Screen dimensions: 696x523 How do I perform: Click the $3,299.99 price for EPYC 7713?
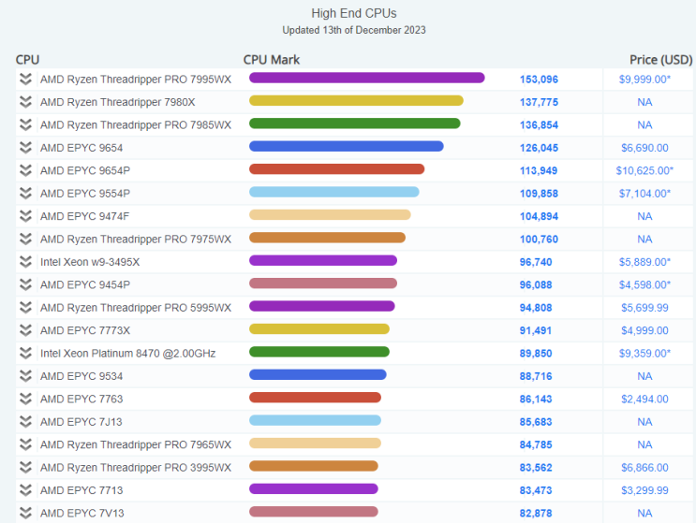[x=644, y=490]
